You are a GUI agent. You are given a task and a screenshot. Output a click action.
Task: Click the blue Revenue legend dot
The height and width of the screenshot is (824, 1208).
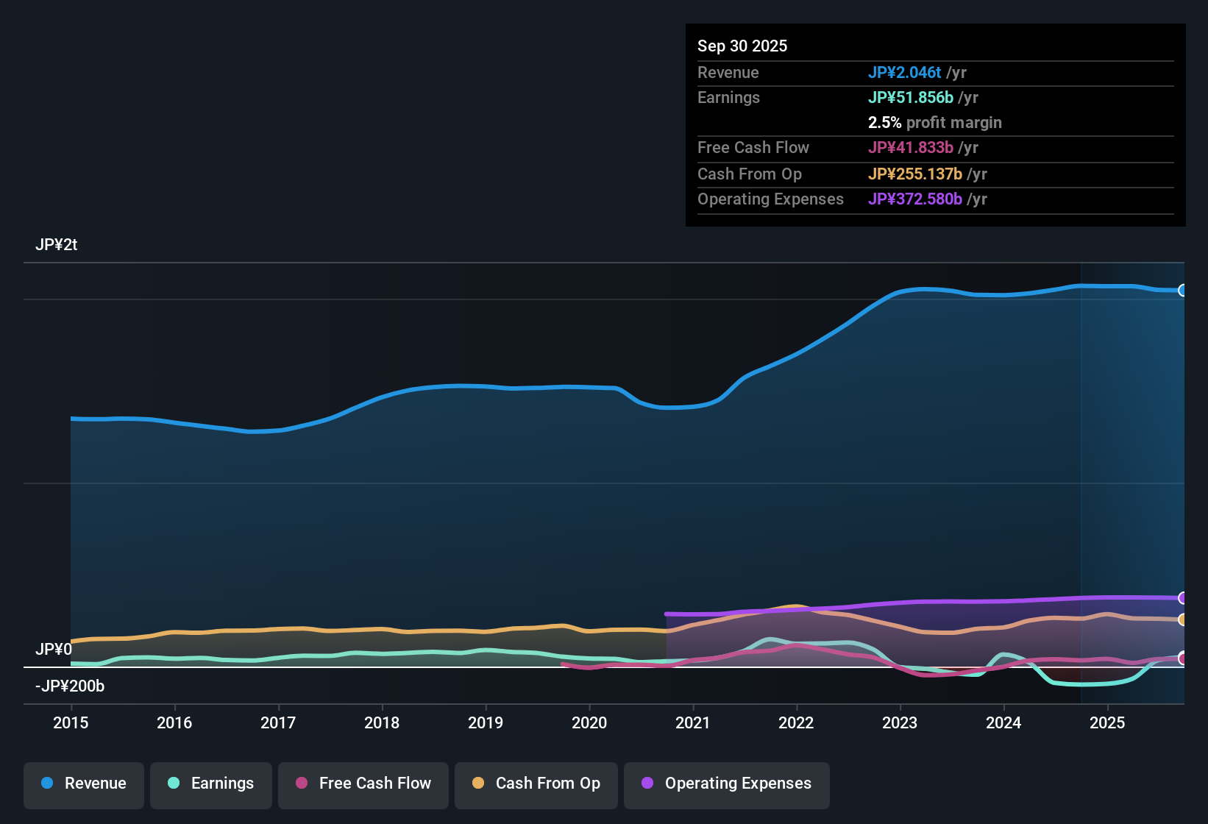coord(47,783)
